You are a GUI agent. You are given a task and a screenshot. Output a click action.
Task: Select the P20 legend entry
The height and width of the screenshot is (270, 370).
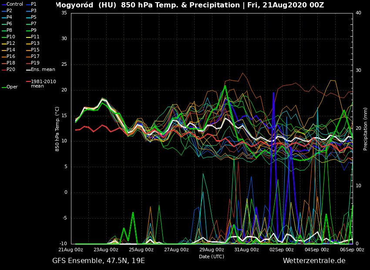coord(11,70)
